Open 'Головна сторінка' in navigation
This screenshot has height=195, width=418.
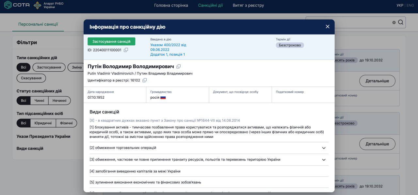point(171,5)
